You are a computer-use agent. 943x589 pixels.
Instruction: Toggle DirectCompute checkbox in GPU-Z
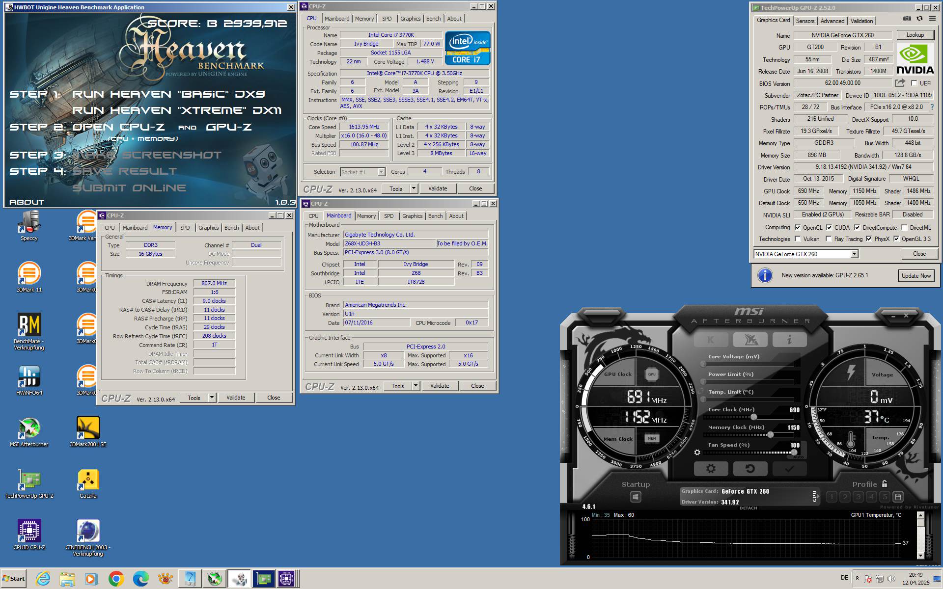(857, 227)
